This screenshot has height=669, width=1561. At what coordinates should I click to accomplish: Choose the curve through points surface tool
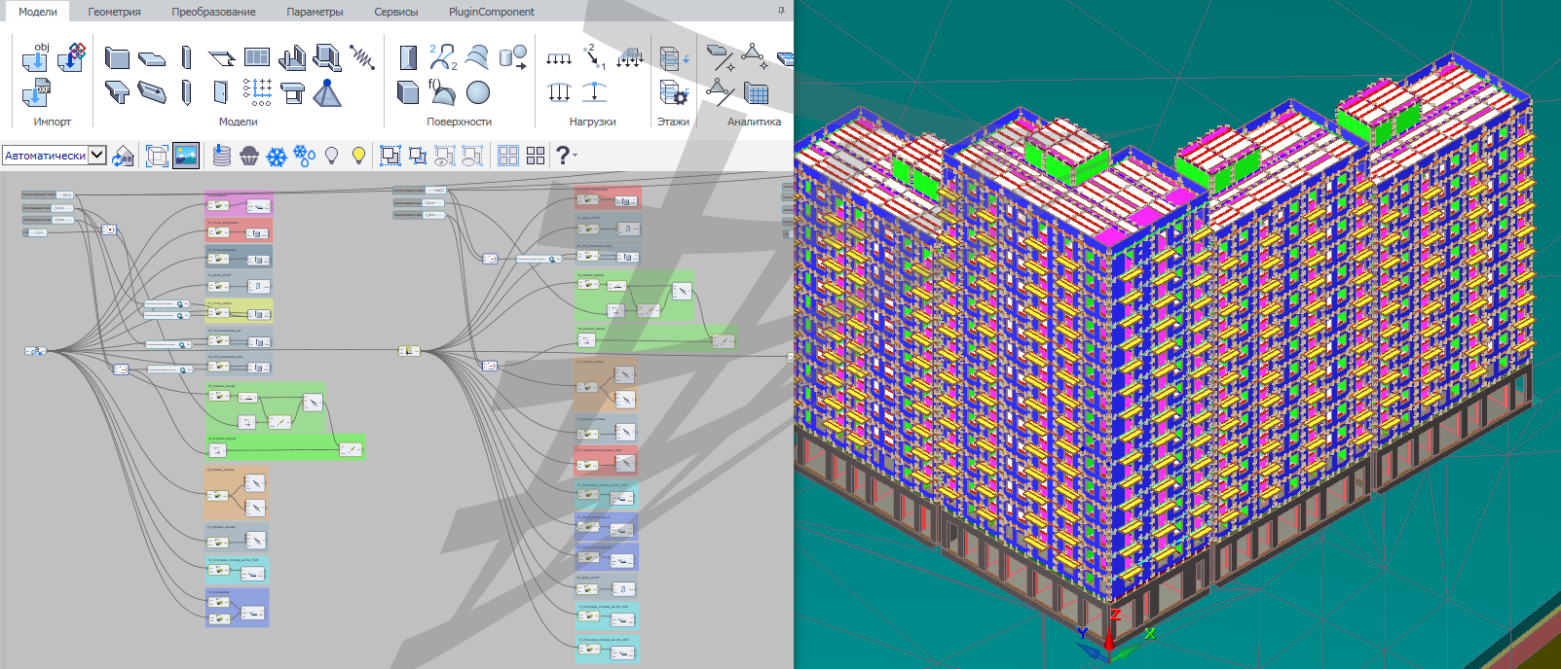(x=443, y=57)
